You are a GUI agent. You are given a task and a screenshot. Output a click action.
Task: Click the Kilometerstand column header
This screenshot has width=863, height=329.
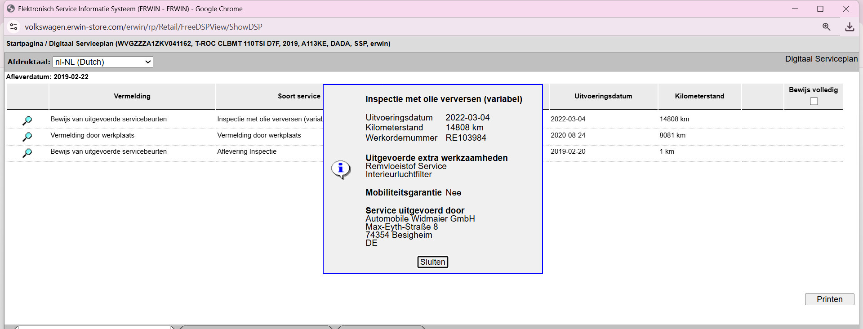tap(699, 96)
